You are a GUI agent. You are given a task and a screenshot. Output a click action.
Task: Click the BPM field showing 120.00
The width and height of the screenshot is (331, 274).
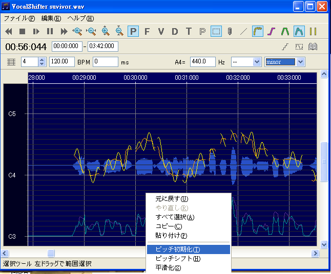pyautogui.click(x=62, y=62)
